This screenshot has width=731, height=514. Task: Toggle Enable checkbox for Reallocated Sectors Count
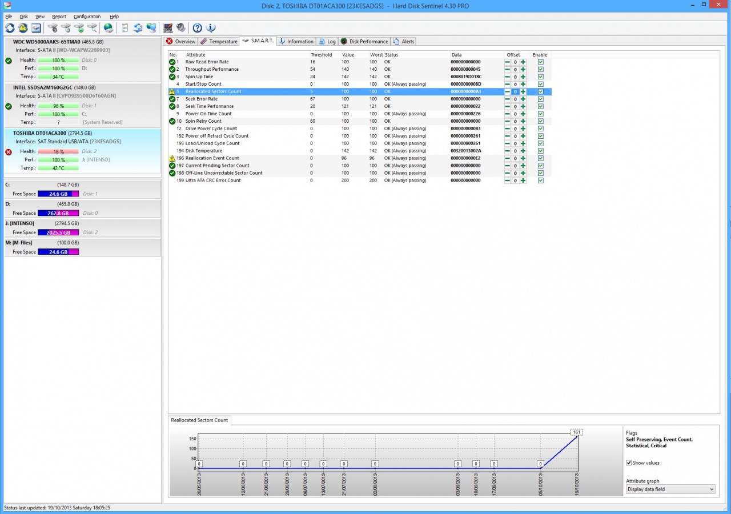pos(540,91)
